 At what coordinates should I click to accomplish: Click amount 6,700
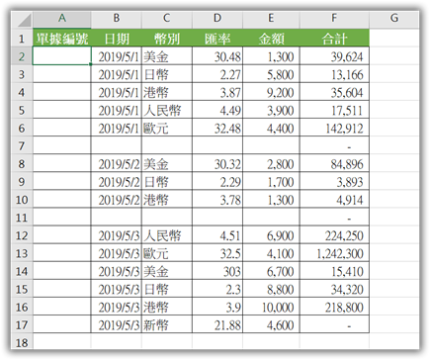(x=280, y=272)
